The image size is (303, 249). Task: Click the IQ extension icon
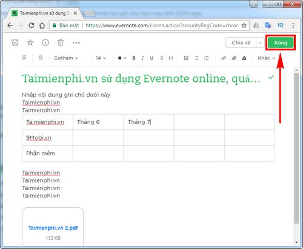pyautogui.click(x=281, y=26)
